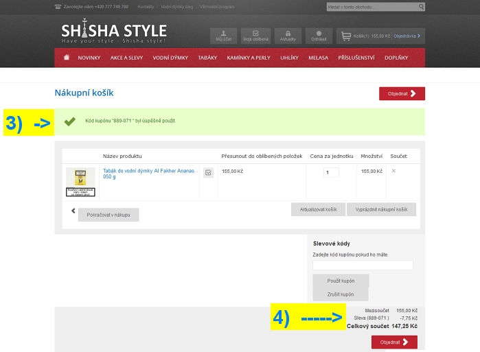
Task: Click the Název produktu column header
Action: click(122, 156)
